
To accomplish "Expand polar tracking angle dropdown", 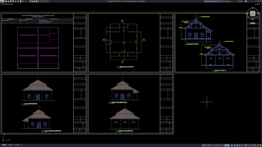I will [219, 145].
